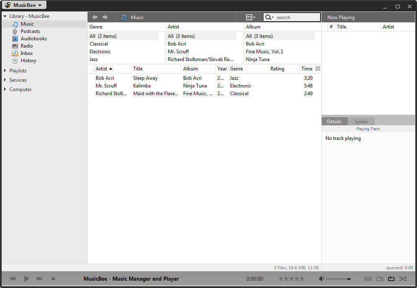Go forward with the right arrow

(x=105, y=17)
